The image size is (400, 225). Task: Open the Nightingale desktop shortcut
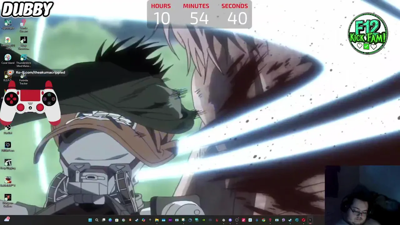point(8,24)
